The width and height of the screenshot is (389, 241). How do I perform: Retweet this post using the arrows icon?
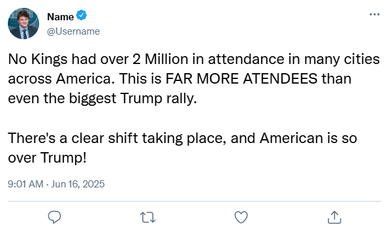148,217
